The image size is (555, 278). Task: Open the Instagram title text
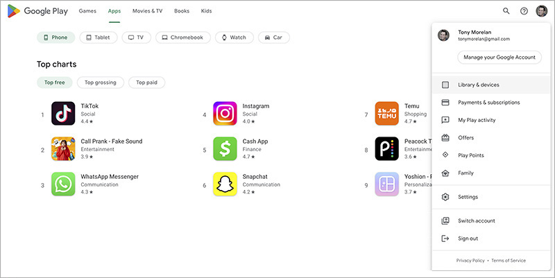[256, 106]
